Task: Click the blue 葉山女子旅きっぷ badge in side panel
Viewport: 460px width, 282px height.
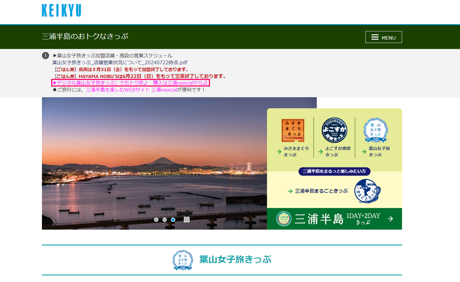Action: [375, 130]
